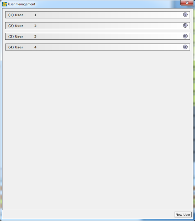Click user name "1" in first row
The width and height of the screenshot is (195, 221).
click(x=35, y=15)
